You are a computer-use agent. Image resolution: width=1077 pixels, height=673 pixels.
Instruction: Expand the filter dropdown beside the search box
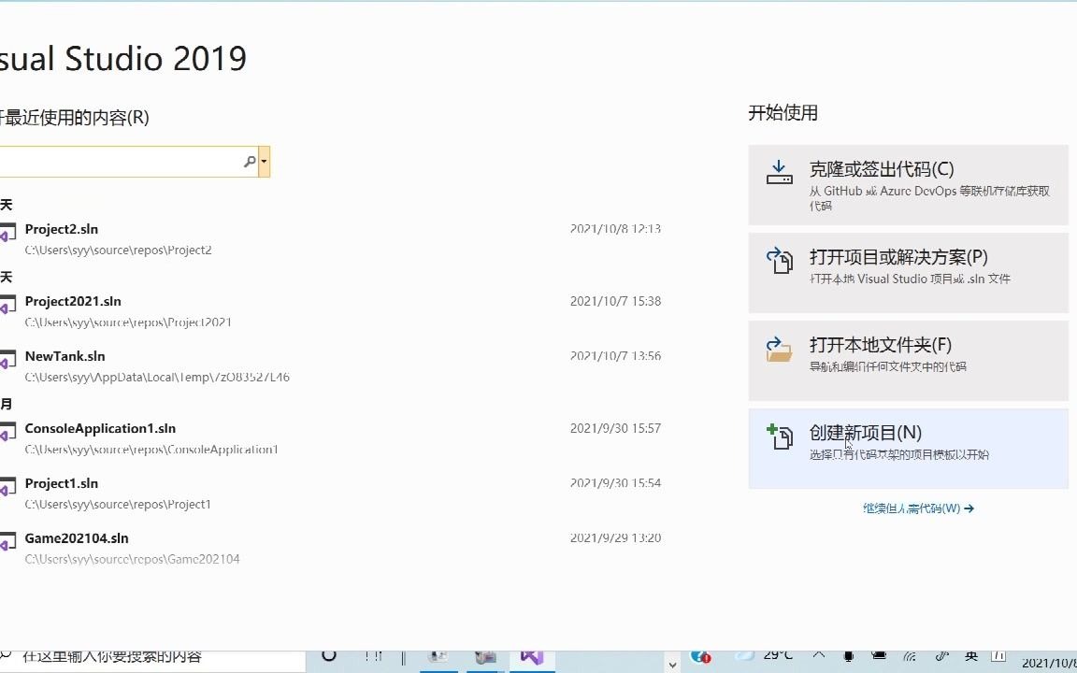point(263,161)
